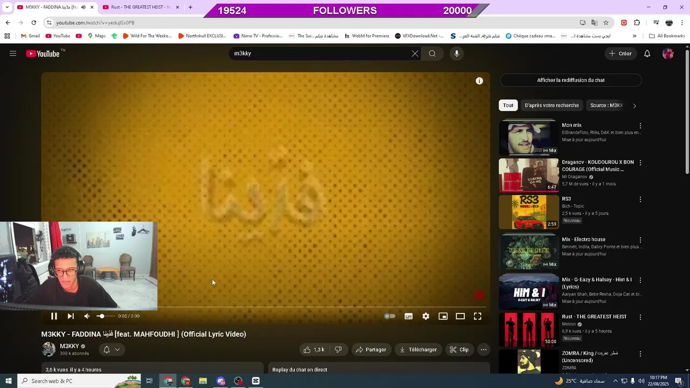This screenshot has height=388, width=690.
Task: Open Mon mix thumbnail
Action: tap(529, 138)
